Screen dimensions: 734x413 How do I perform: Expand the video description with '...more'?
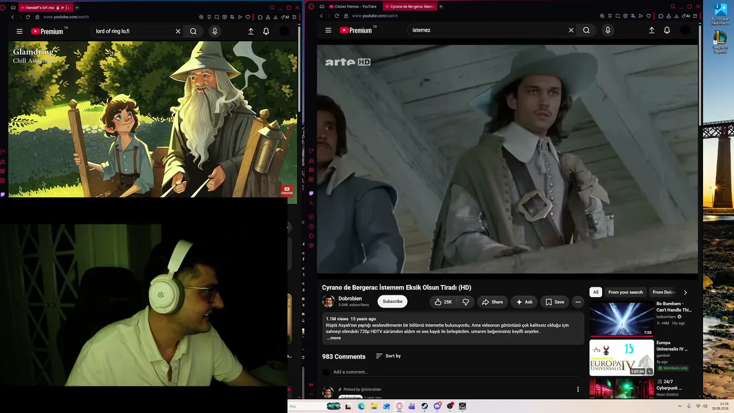[334, 338]
